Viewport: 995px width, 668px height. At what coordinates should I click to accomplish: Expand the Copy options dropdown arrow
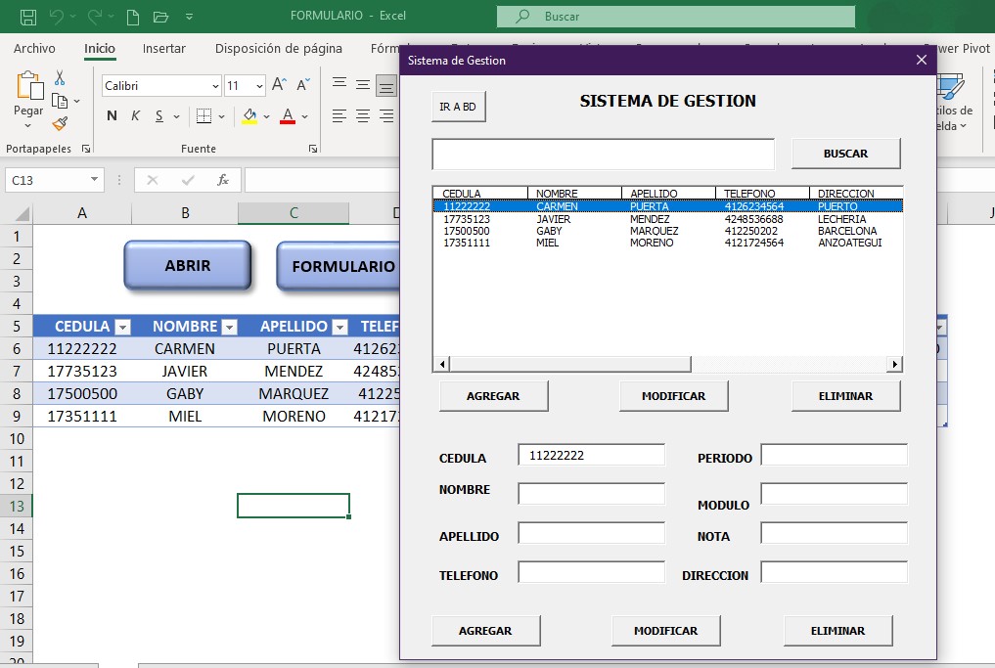point(76,101)
